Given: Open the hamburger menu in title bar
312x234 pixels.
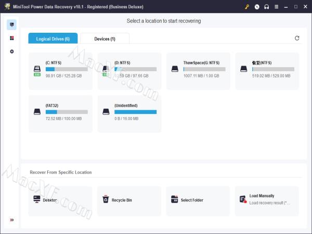Looking at the screenshot, I should (277, 7).
